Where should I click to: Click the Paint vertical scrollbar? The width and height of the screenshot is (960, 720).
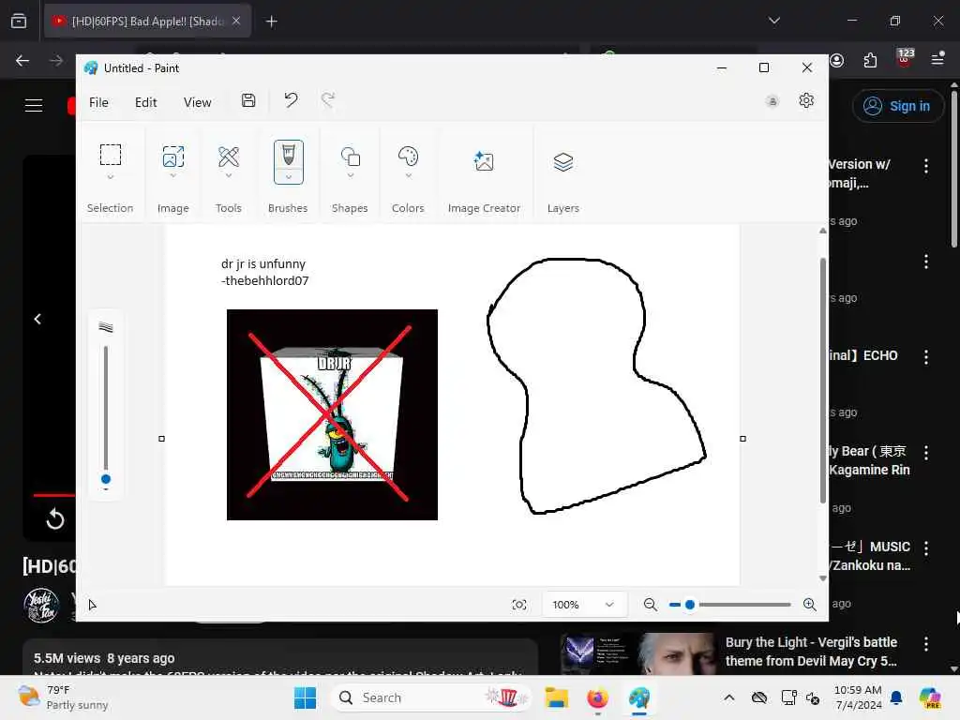(x=823, y=380)
